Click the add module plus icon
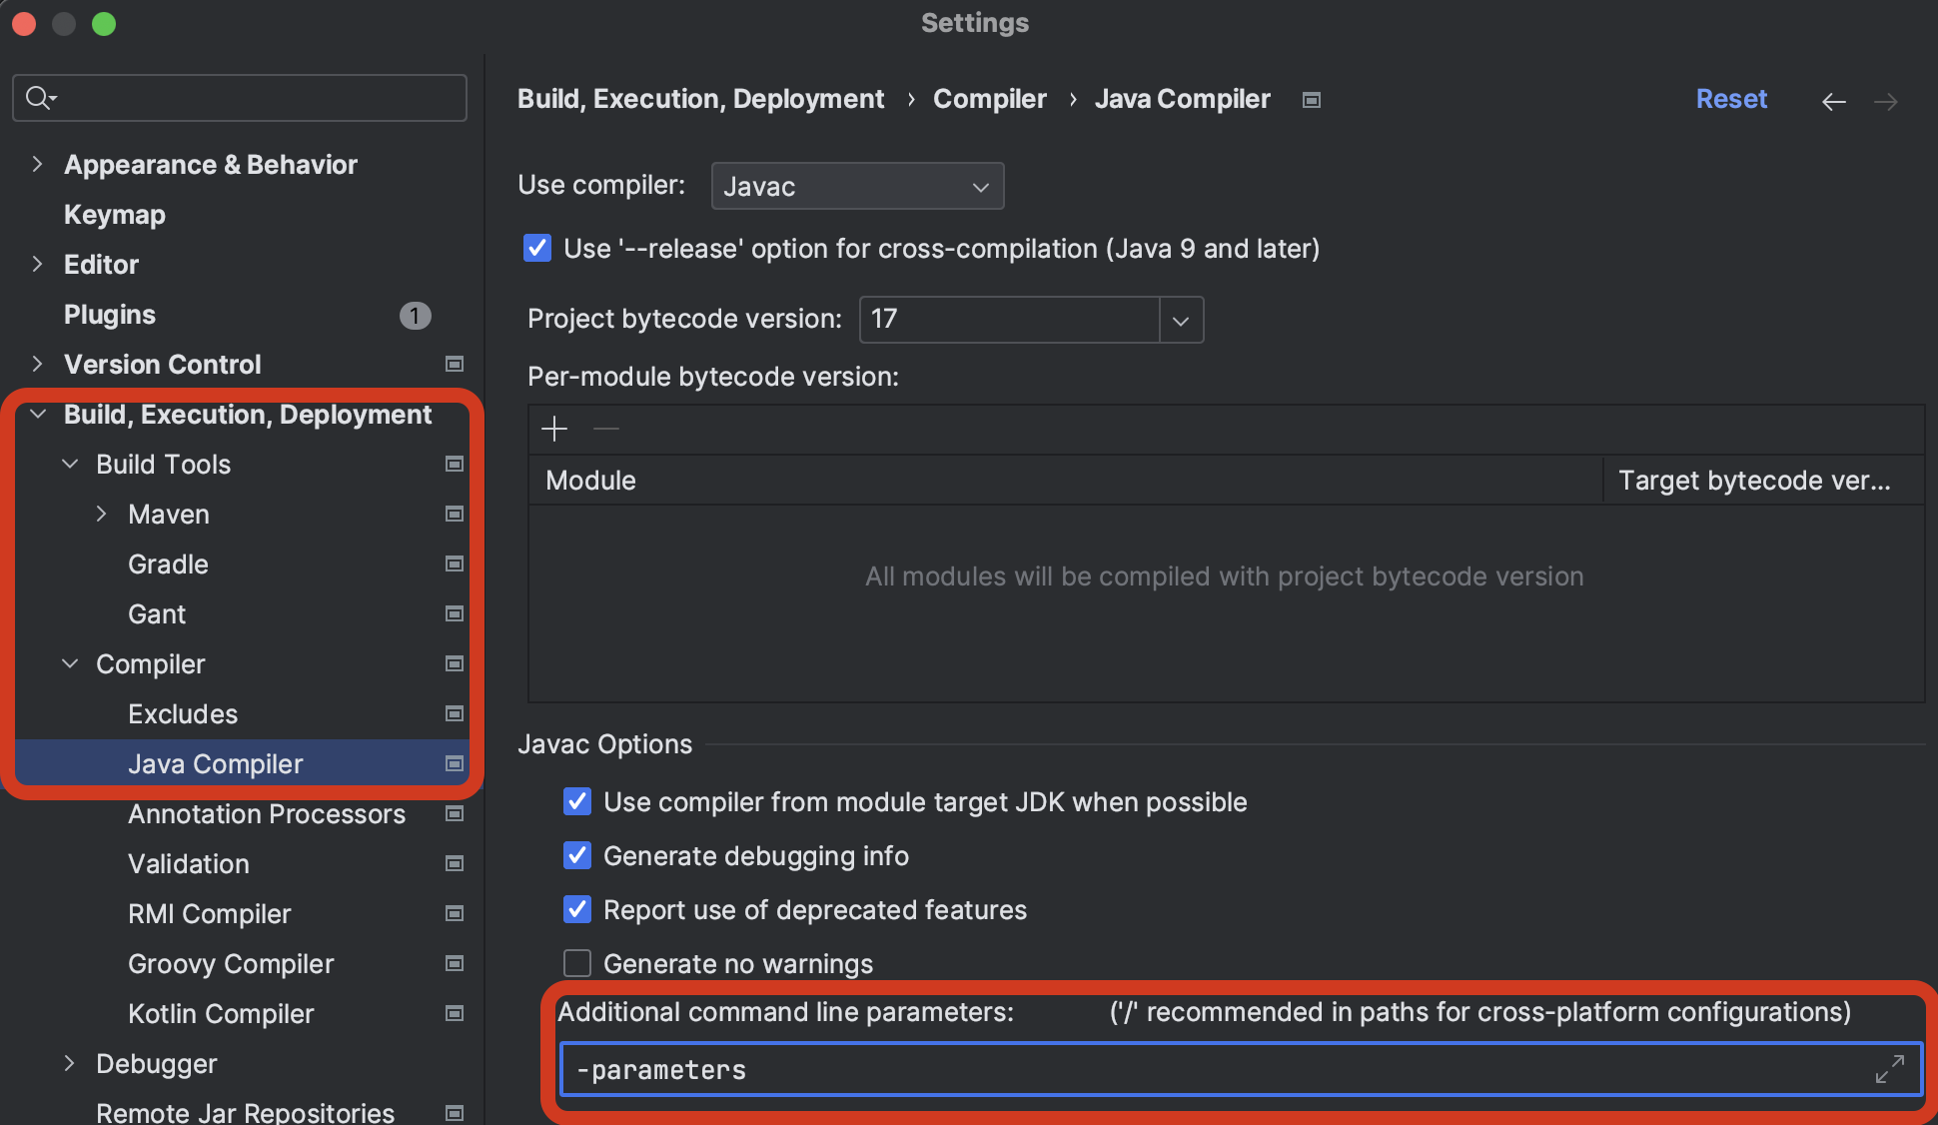This screenshot has height=1125, width=1938. [x=554, y=429]
